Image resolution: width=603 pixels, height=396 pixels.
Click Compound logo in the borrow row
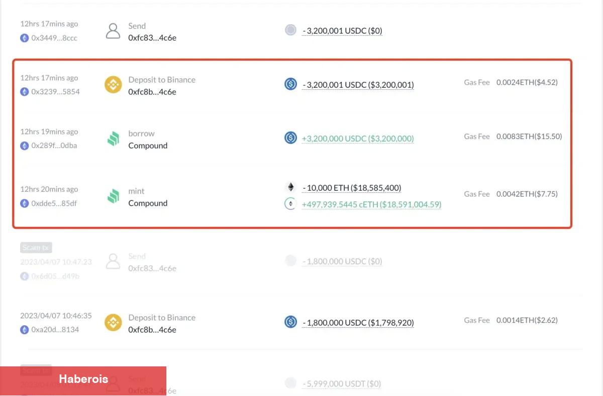coord(113,139)
